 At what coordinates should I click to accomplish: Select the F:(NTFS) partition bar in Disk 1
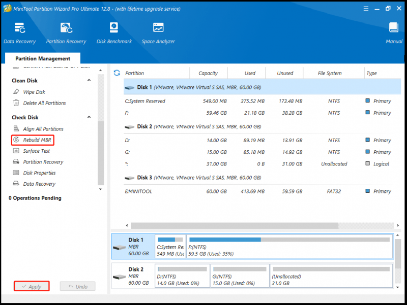[289, 246]
